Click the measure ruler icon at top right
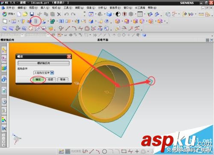Screen dimensions: 214x155 (x=201, y=14)
